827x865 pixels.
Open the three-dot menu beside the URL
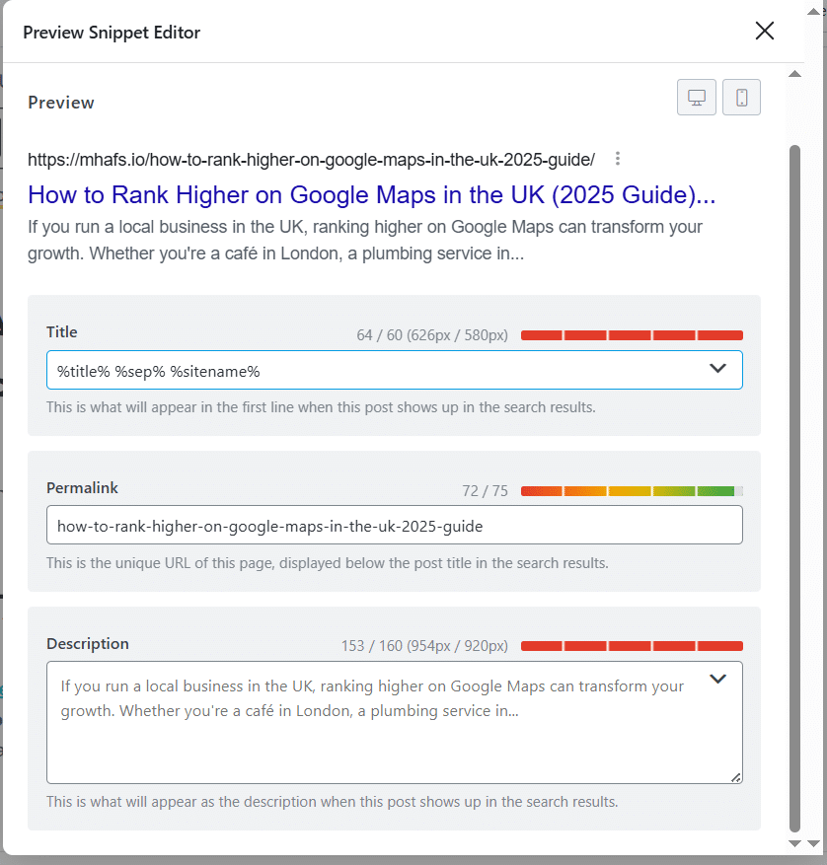tap(618, 159)
